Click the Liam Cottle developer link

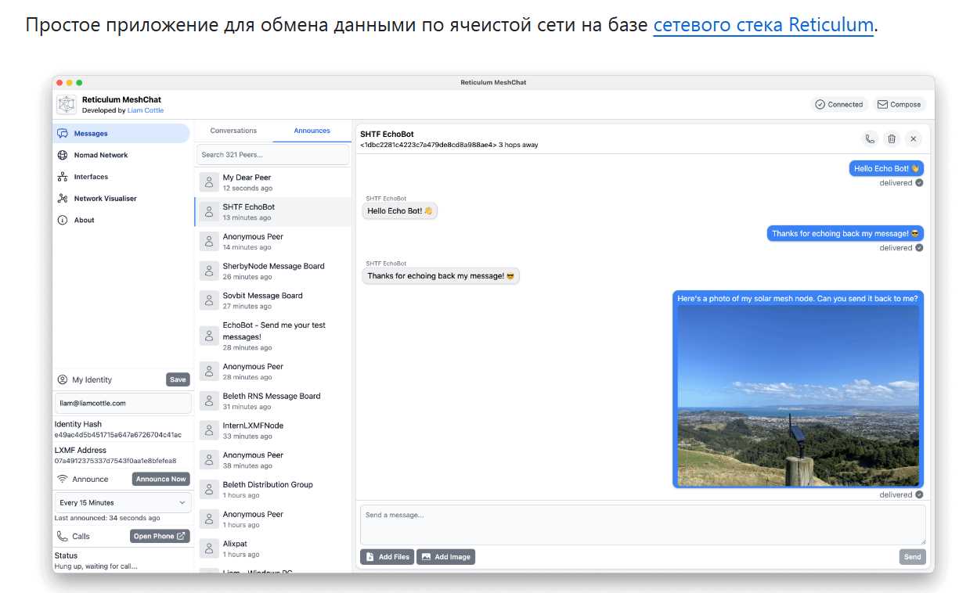146,110
